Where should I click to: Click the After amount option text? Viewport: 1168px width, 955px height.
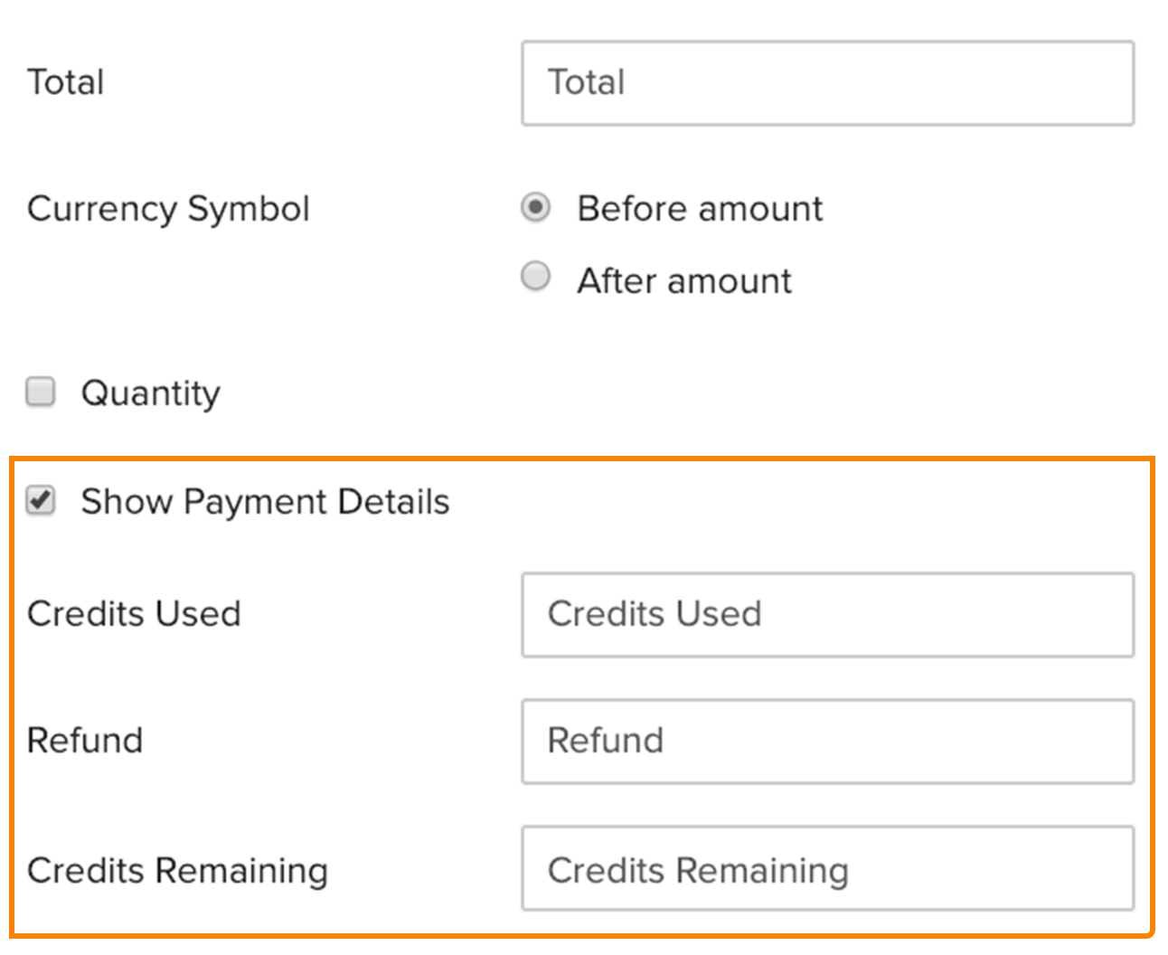tap(684, 281)
